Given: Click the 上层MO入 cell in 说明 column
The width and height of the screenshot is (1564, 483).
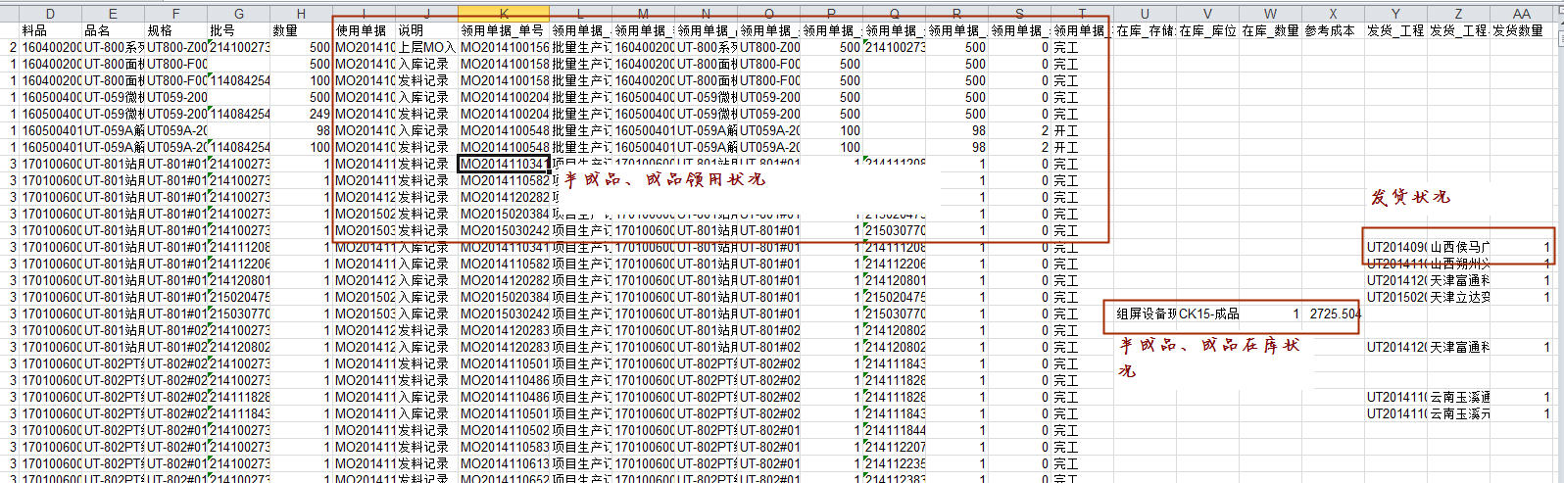Looking at the screenshot, I should [426, 47].
